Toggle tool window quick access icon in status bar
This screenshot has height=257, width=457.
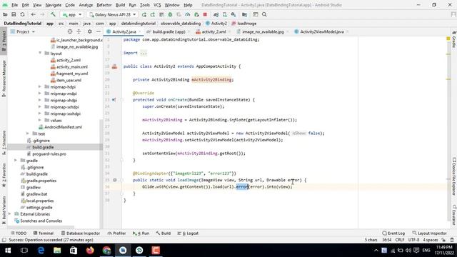coord(4,240)
